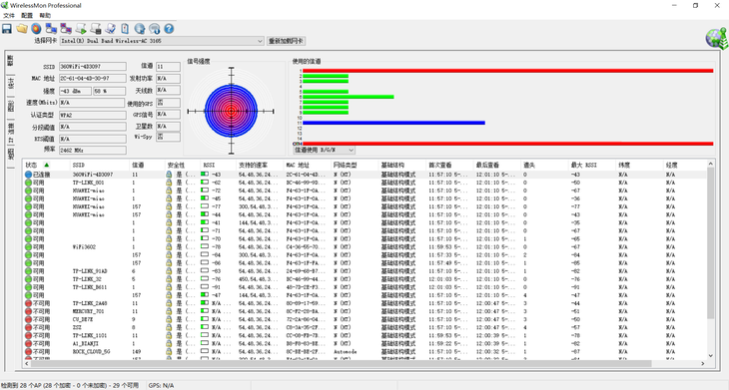Sort by the RSSI column header
729x390 pixels.
click(218, 165)
